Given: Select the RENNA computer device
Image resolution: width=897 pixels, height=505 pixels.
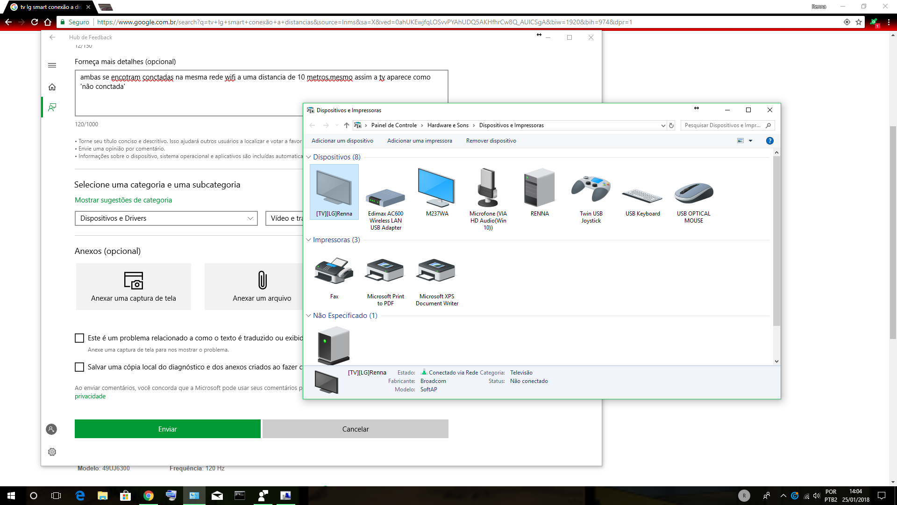Looking at the screenshot, I should coord(540,193).
